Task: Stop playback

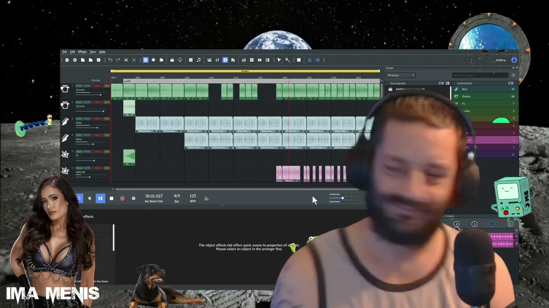Action: pos(112,198)
